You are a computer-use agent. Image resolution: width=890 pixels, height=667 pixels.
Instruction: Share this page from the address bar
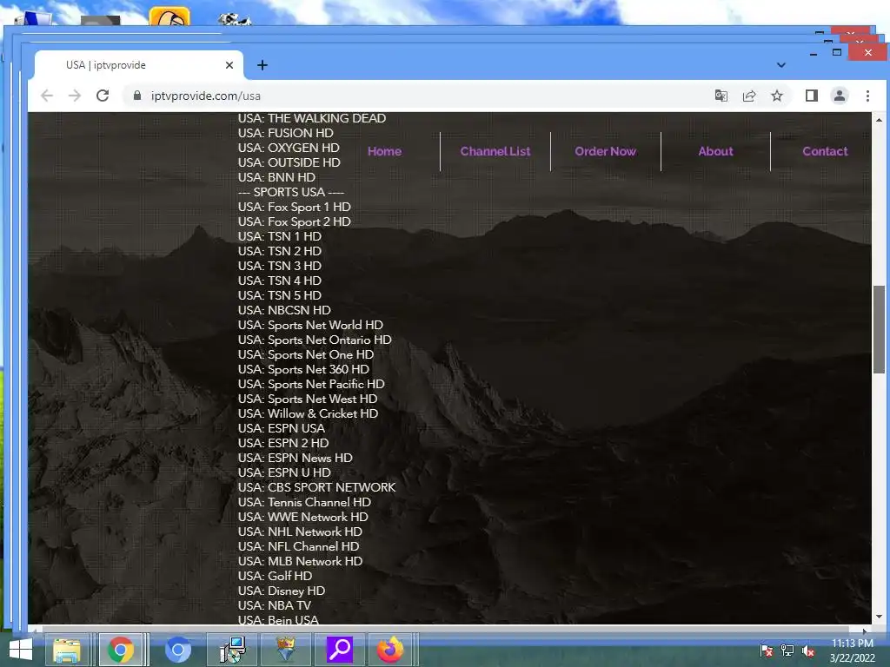pyautogui.click(x=749, y=96)
